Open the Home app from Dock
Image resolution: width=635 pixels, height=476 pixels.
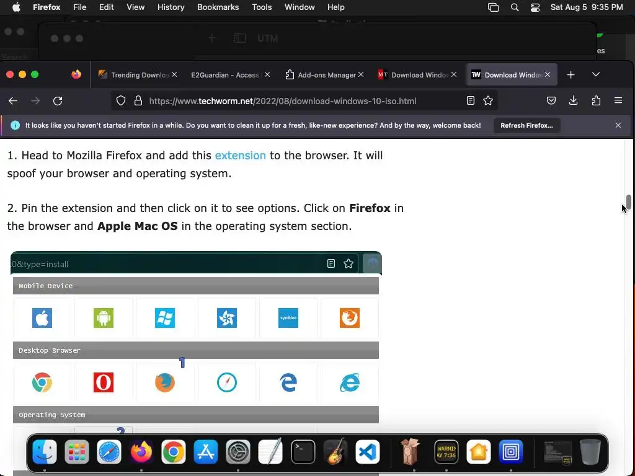click(478, 452)
